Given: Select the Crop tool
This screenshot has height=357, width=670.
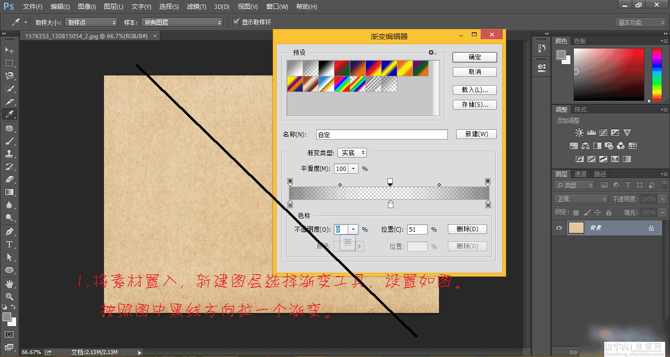Looking at the screenshot, I should tap(9, 101).
